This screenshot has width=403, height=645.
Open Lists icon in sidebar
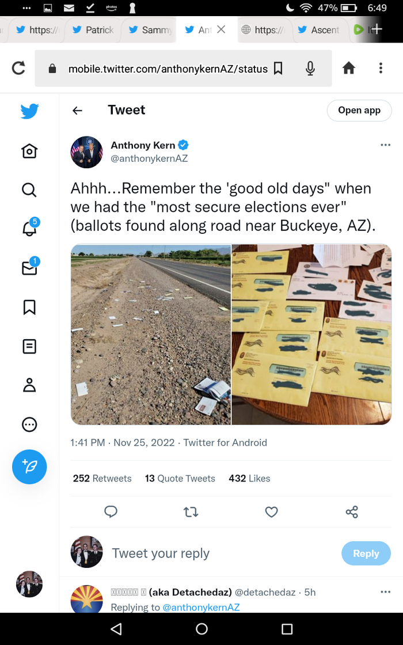click(29, 346)
